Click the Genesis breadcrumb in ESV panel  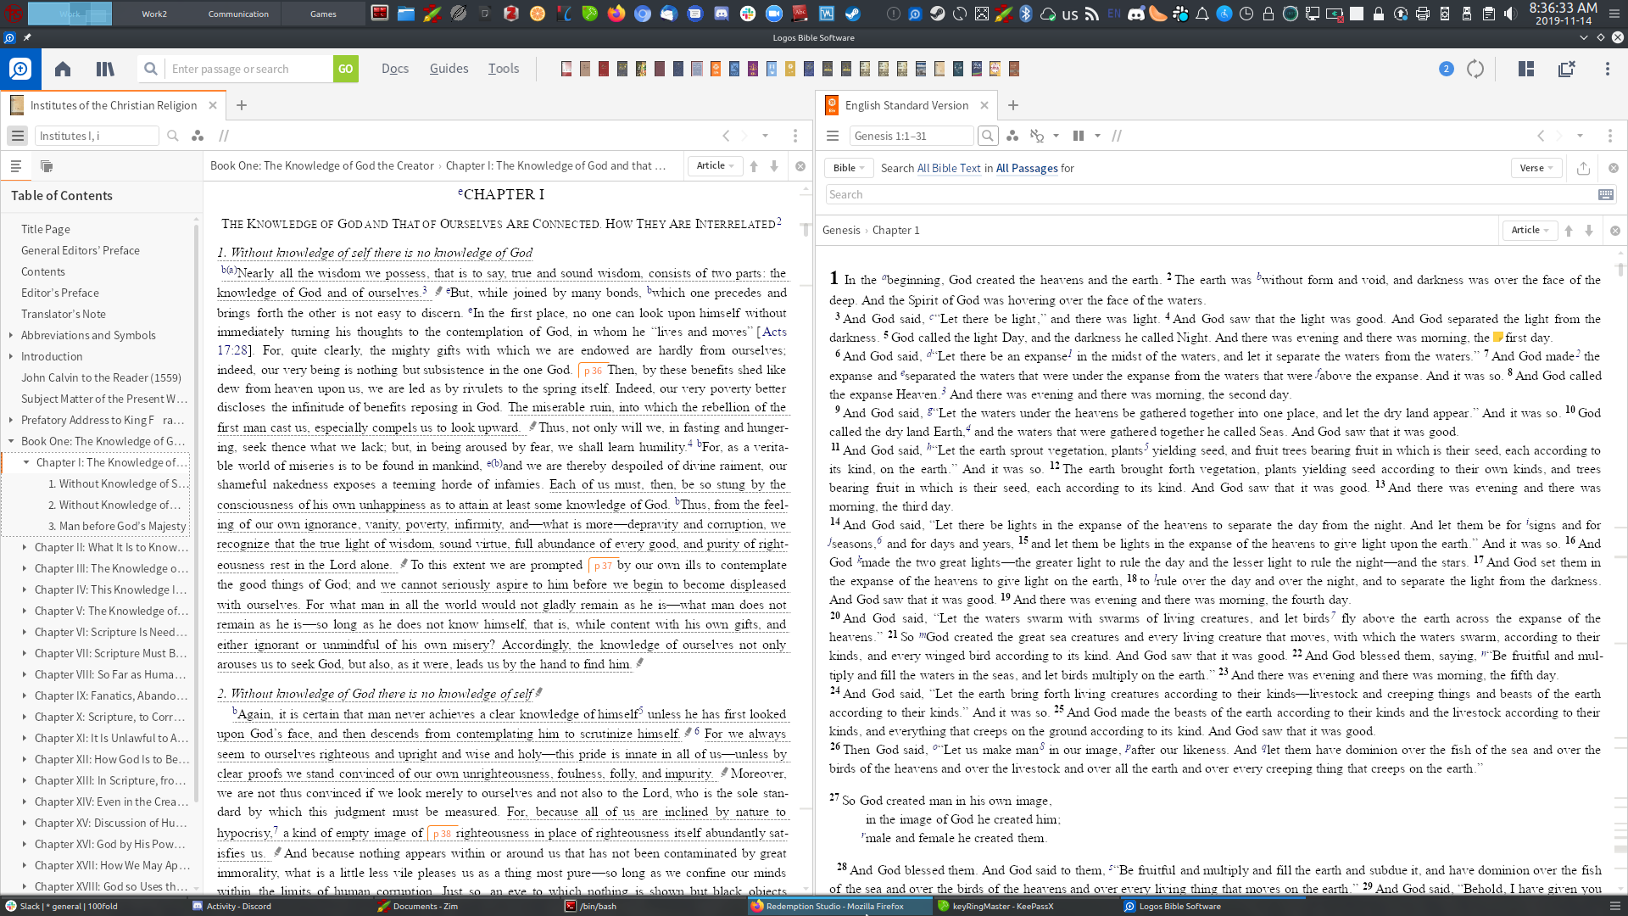(x=841, y=230)
